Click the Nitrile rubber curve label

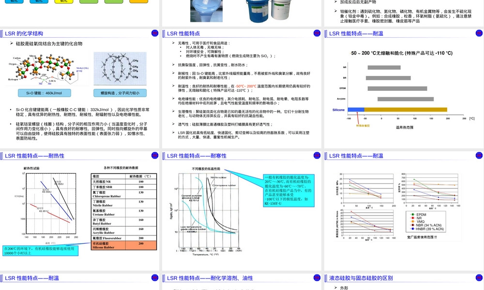(219, 177)
